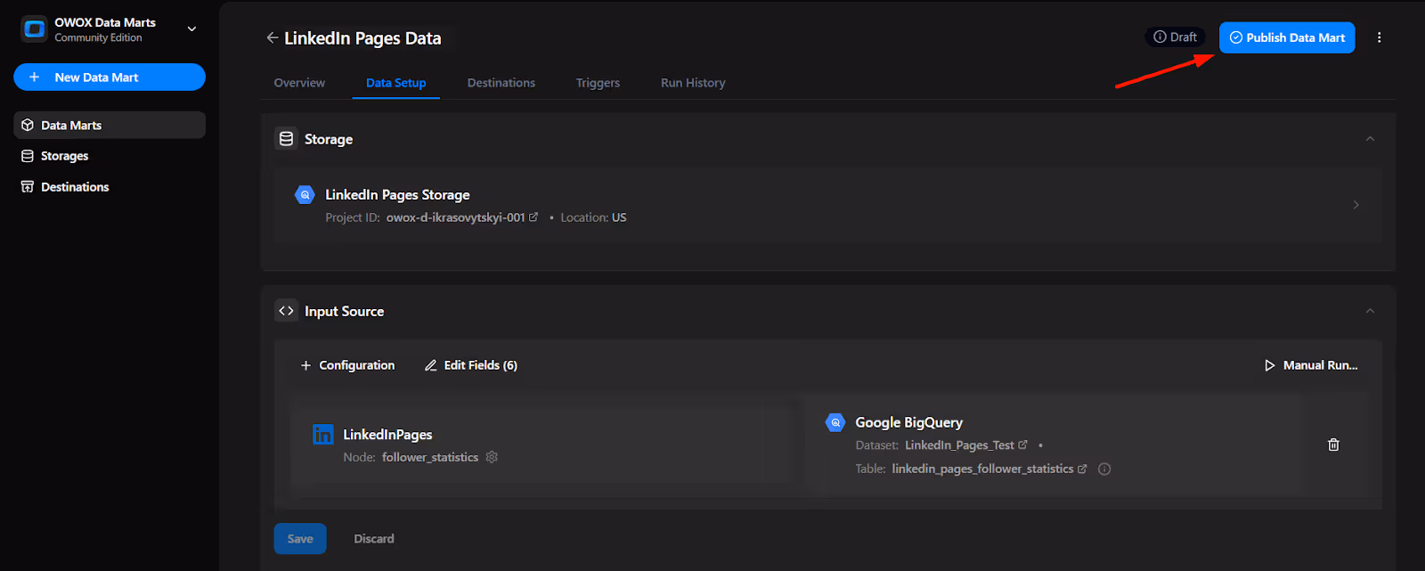1425x571 pixels.
Task: Click the LinkedIn logo icon
Action: click(323, 435)
